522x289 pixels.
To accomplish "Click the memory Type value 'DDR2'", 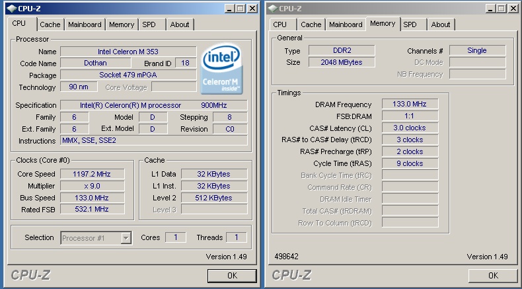I will click(x=342, y=50).
